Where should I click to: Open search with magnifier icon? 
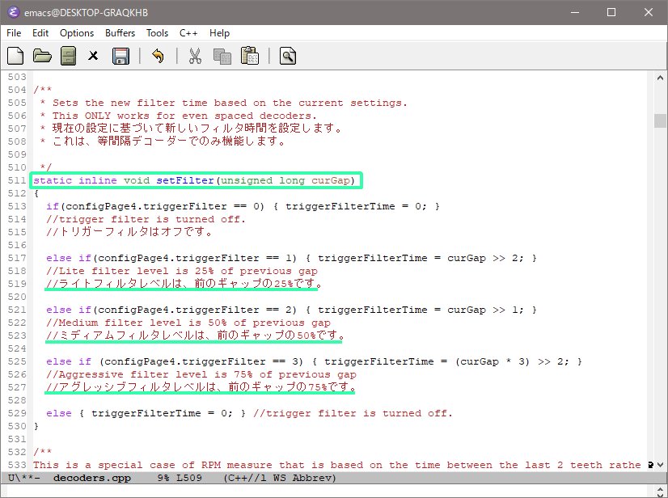pos(288,57)
